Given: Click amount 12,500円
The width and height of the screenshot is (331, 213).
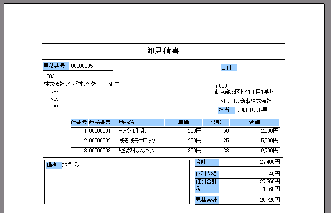Looking at the screenshot, I should click(x=268, y=131).
